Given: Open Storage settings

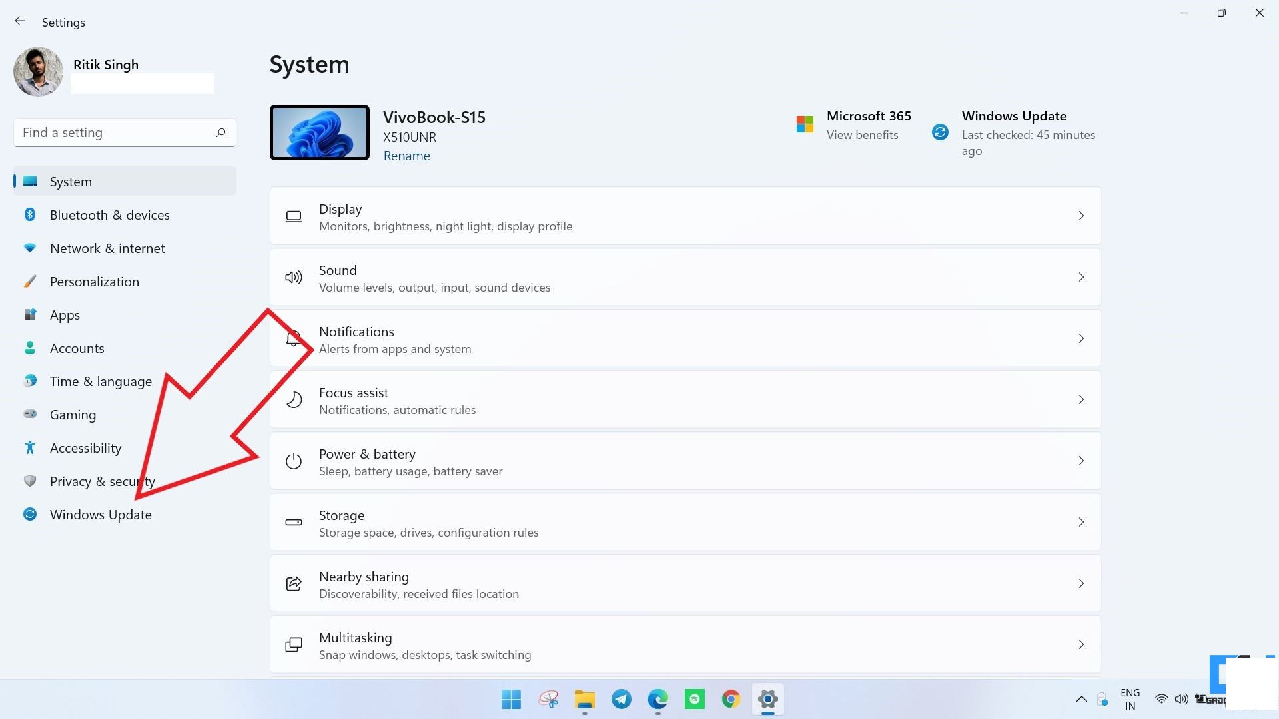Looking at the screenshot, I should (685, 523).
